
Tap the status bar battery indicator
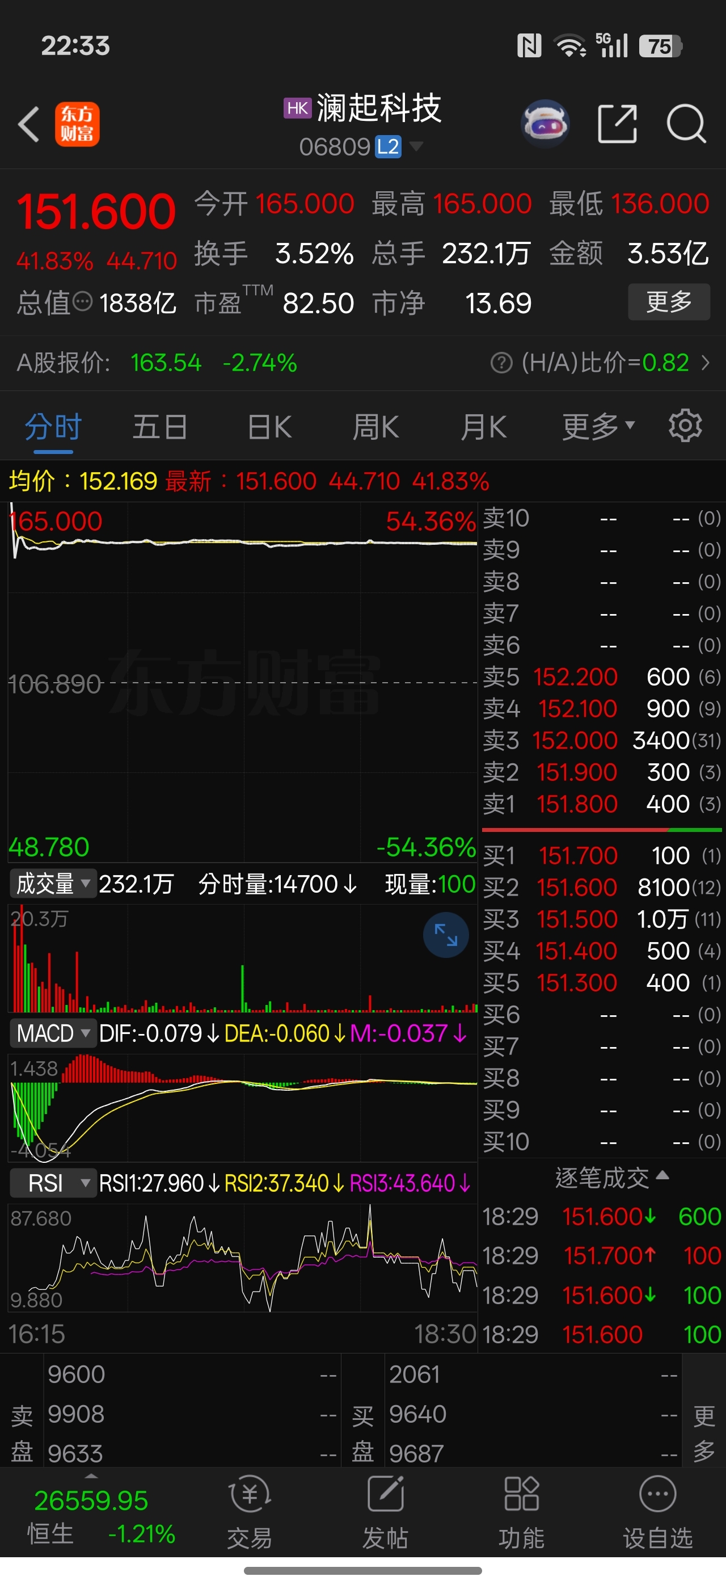click(661, 45)
